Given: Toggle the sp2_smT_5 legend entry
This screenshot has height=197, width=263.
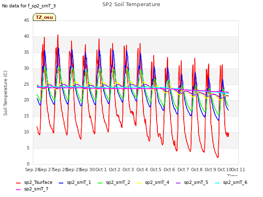Looking at the screenshot, I should click(192, 182).
